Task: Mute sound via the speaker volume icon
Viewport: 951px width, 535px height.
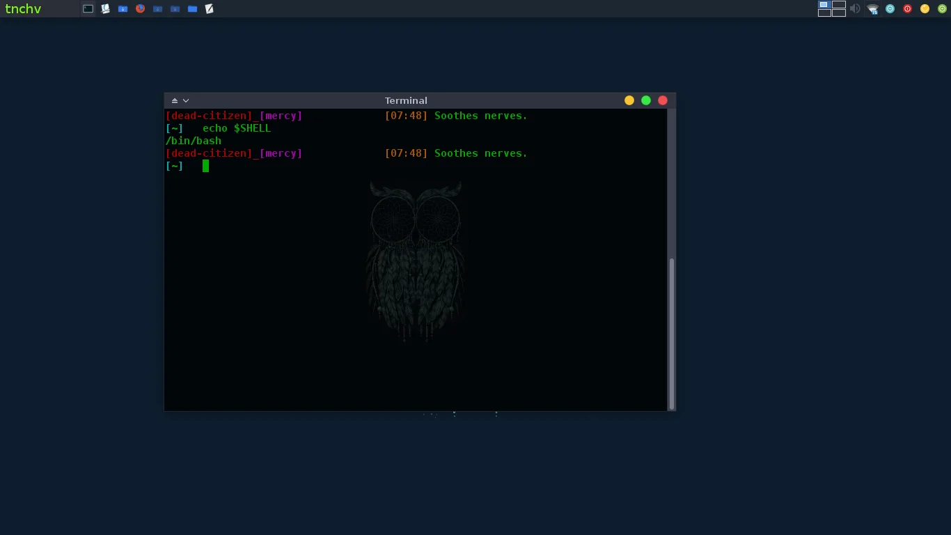Action: [x=855, y=9]
